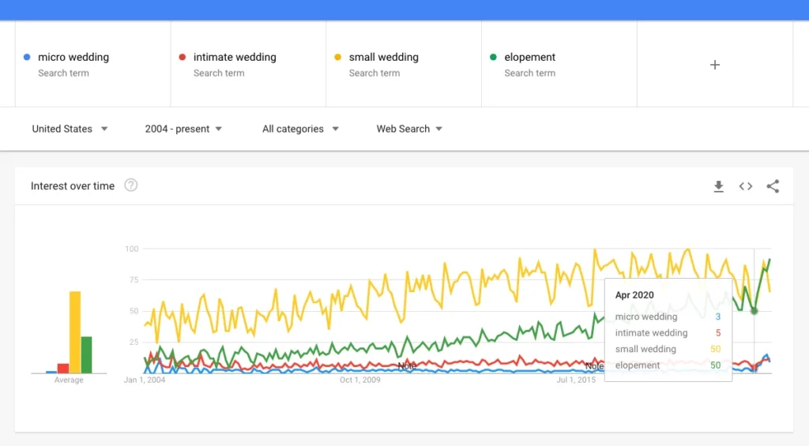The width and height of the screenshot is (809, 446).
Task: Open the All categories dropdown
Action: [x=300, y=129]
